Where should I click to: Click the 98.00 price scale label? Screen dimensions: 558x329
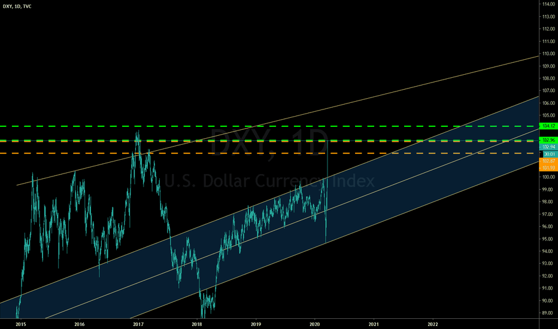548,202
